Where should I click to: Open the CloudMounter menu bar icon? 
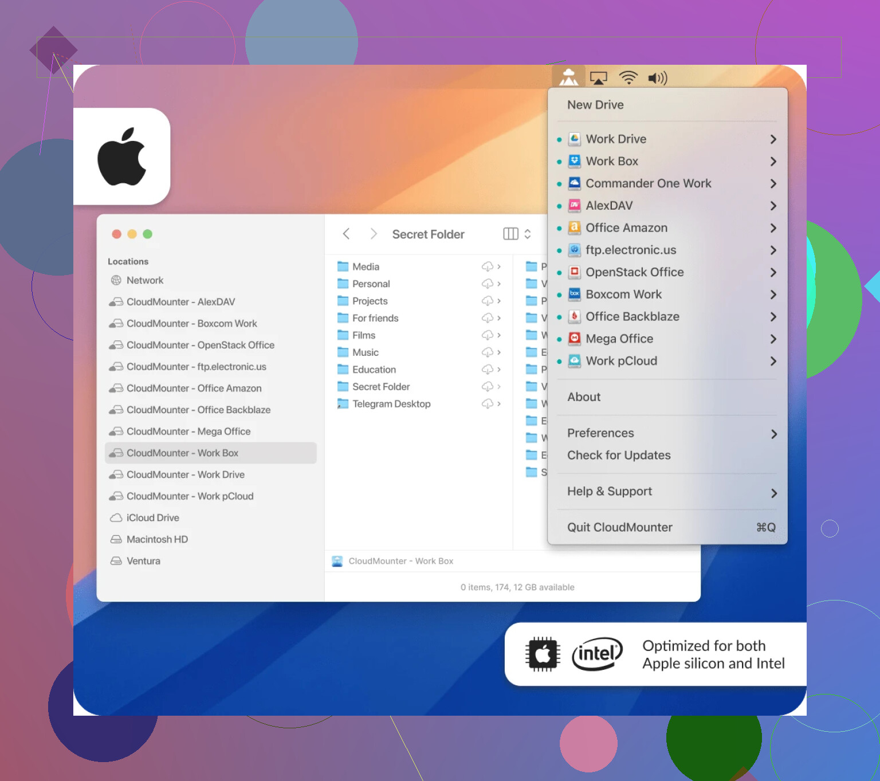568,77
